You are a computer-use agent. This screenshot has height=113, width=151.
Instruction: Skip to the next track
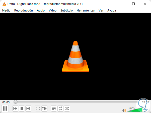tap(28, 108)
